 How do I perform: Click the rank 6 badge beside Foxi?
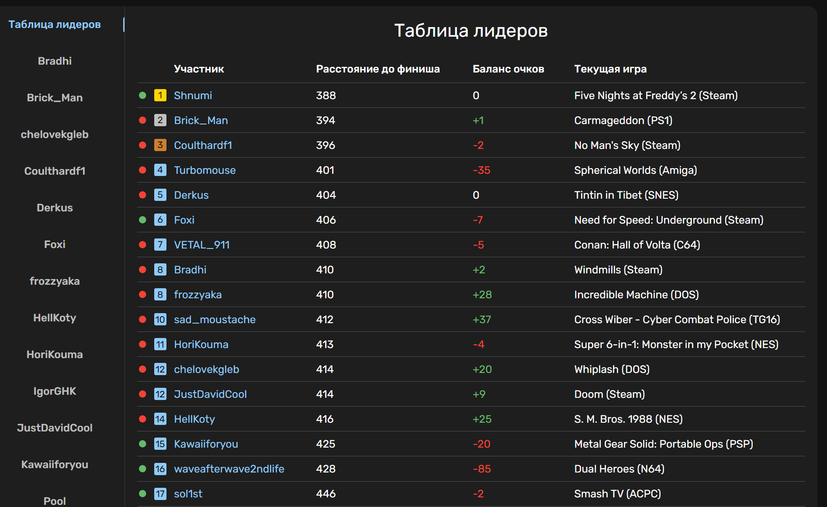click(160, 220)
